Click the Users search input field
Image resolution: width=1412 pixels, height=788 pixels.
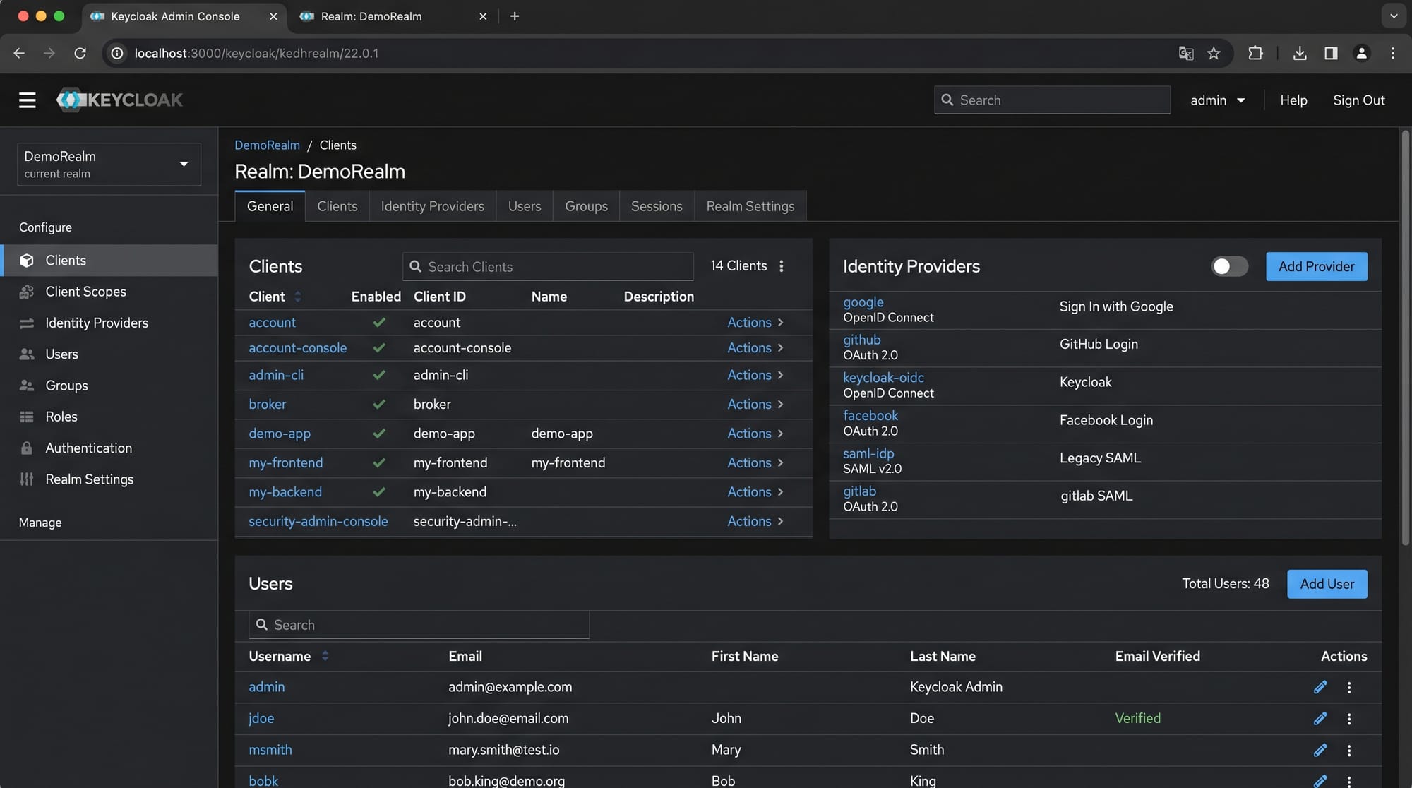pyautogui.click(x=419, y=625)
